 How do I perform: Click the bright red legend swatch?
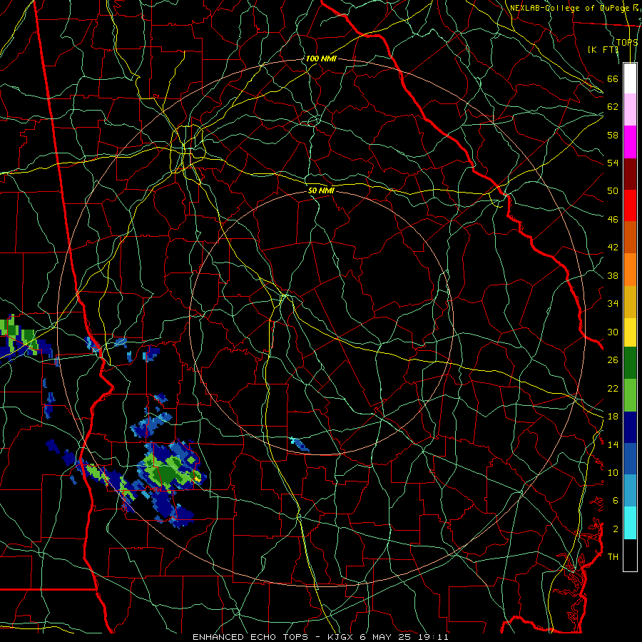tap(630, 205)
